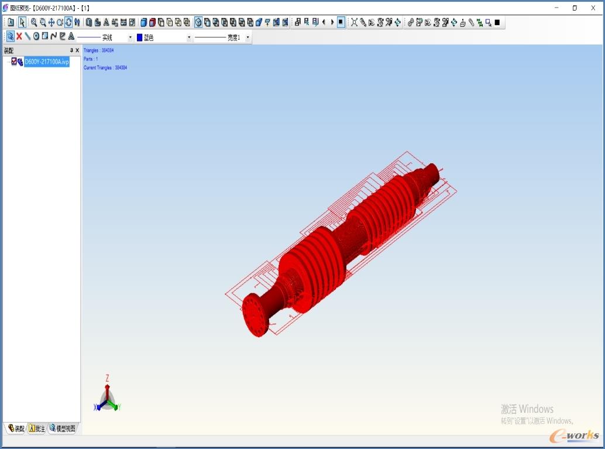The image size is (605, 449).
Task: Click the rectangle-with-cursor selection icon
Action: tap(489, 22)
